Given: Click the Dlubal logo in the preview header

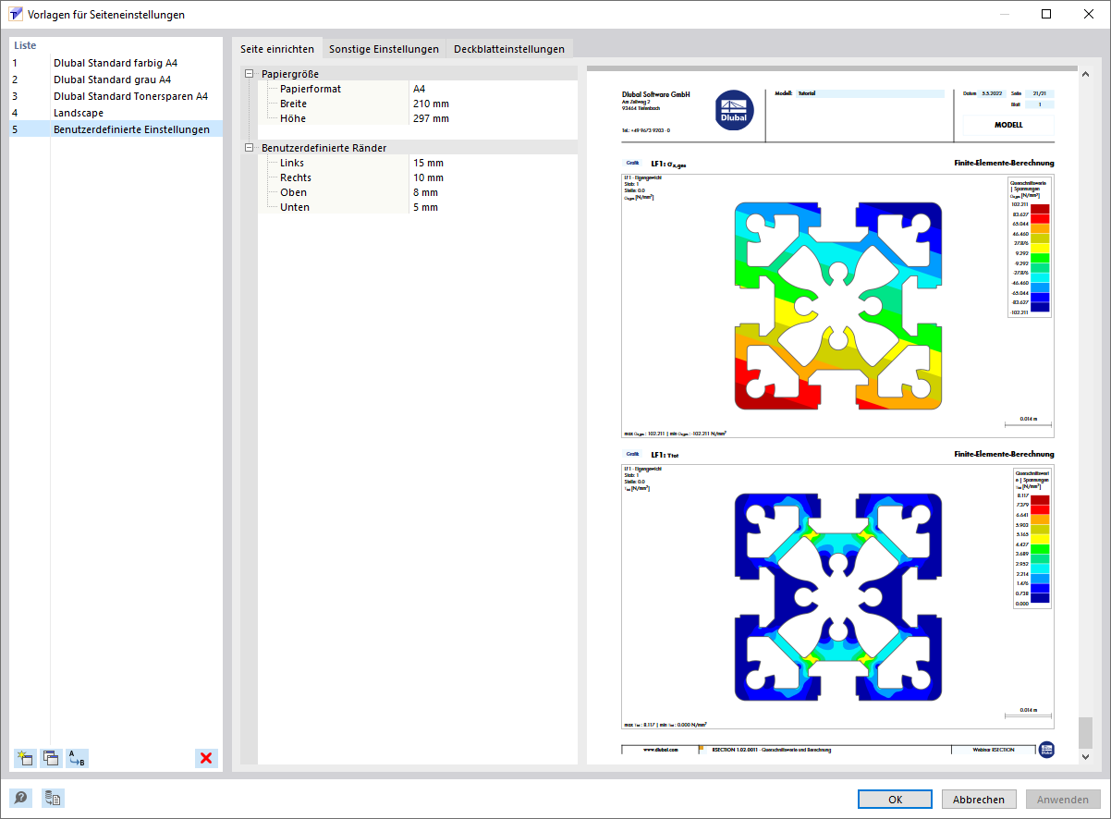Looking at the screenshot, I should pyautogui.click(x=735, y=112).
